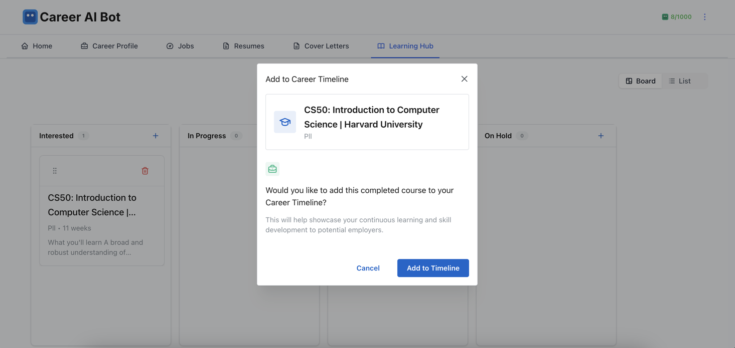Open the Resumes tab

tap(243, 46)
